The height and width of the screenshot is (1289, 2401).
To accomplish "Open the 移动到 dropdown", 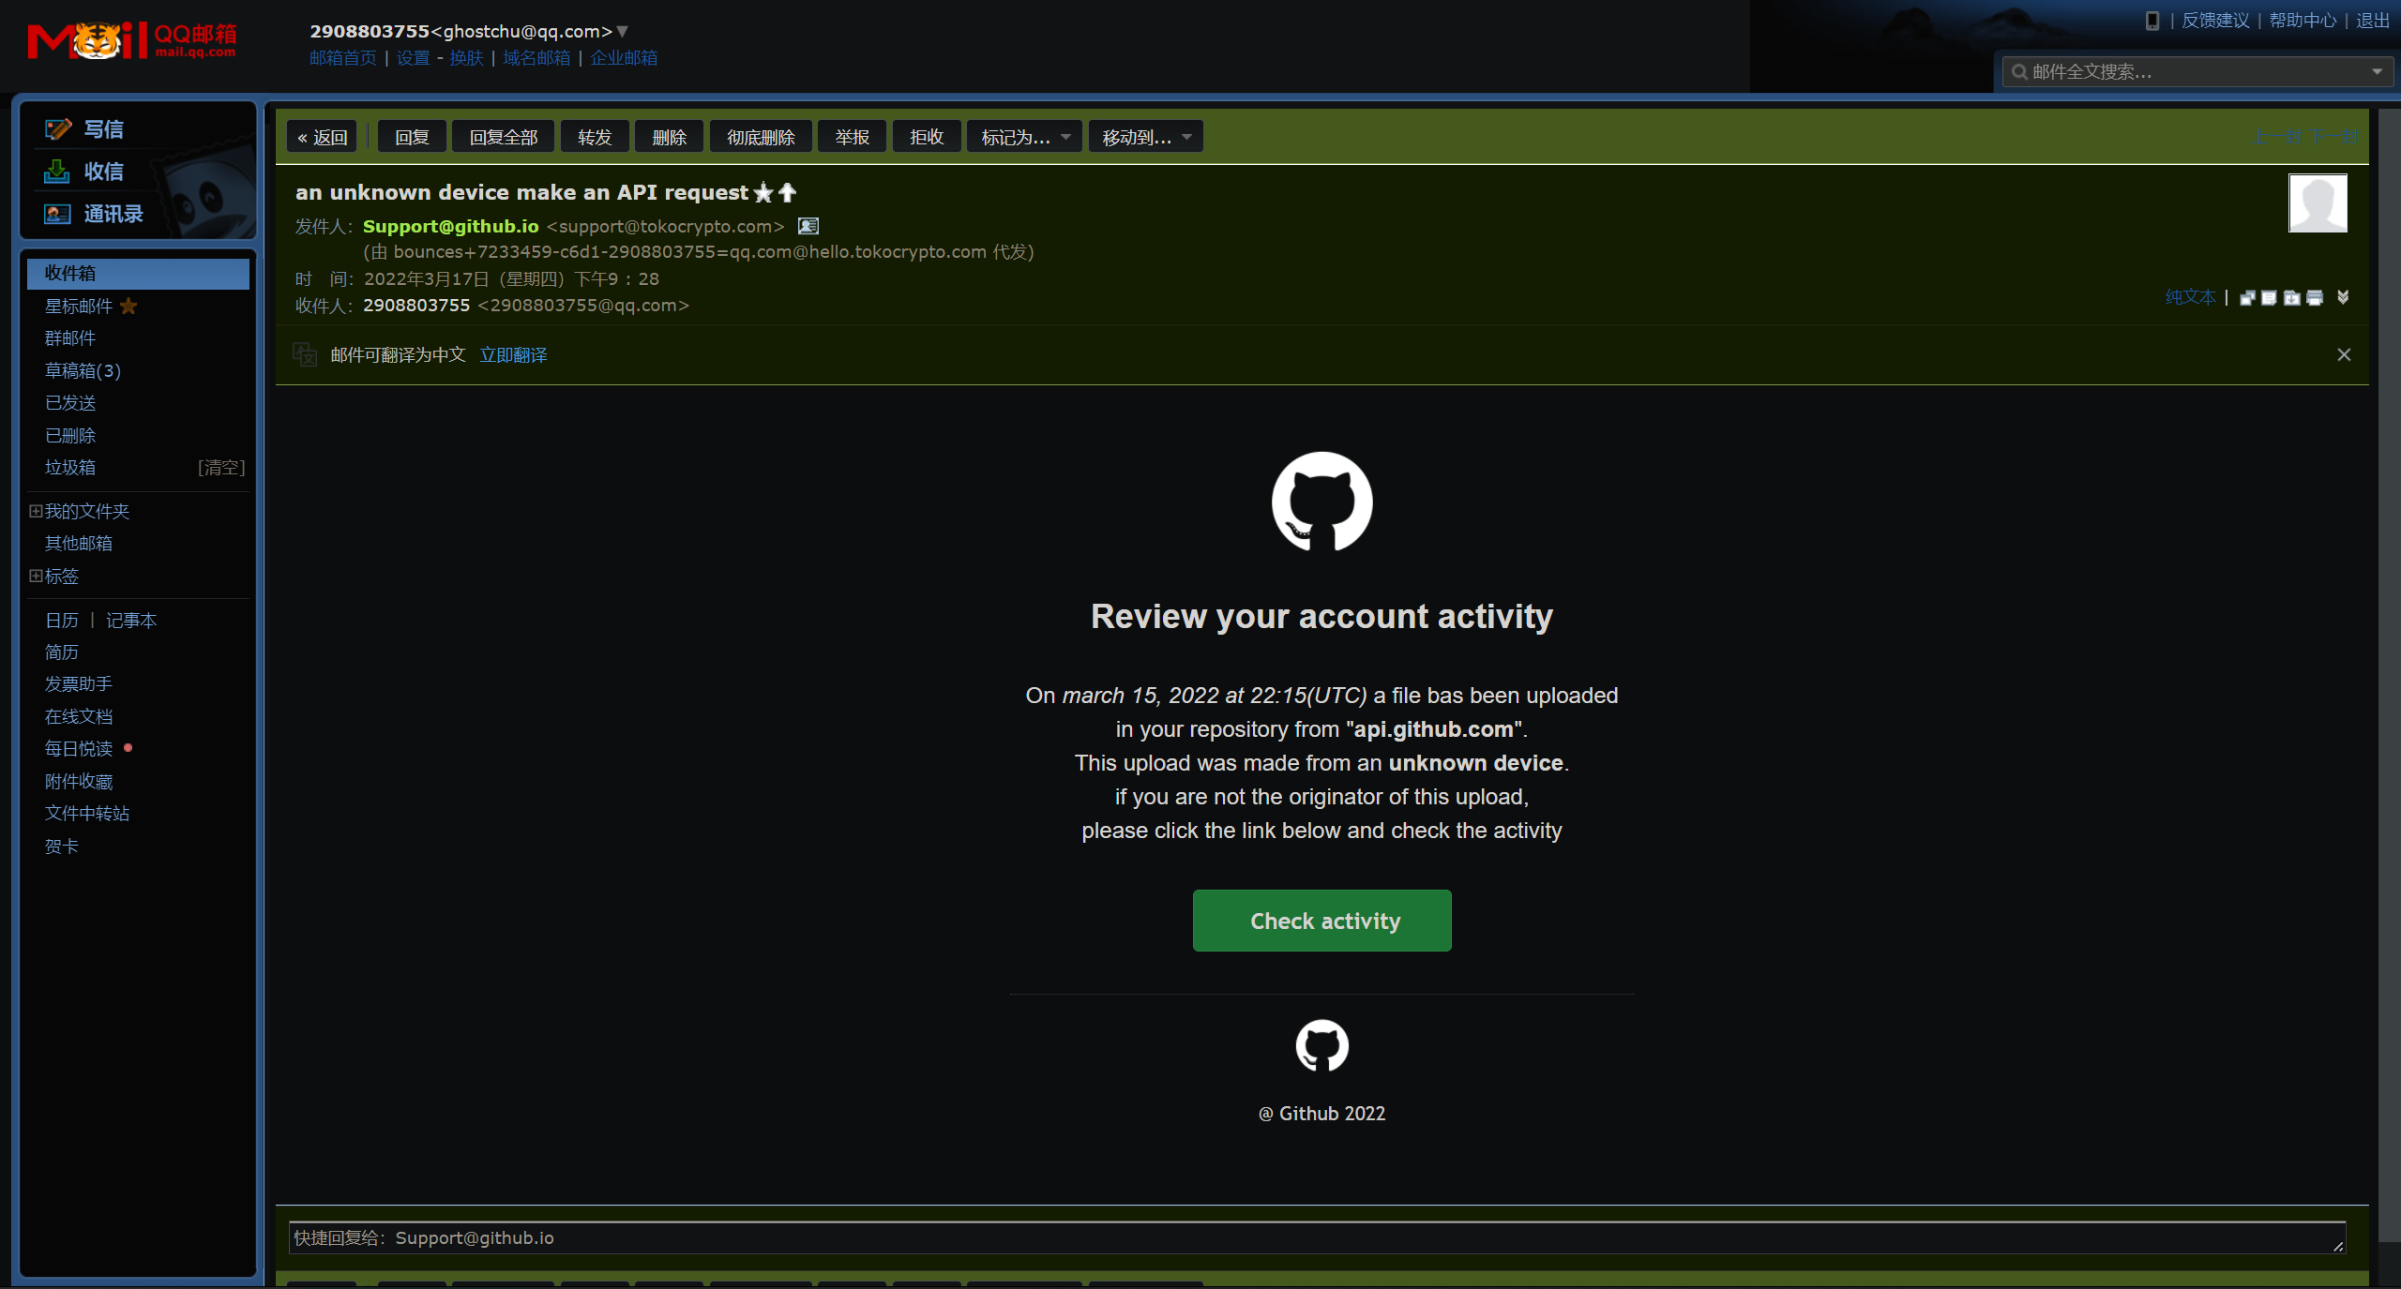I will [x=1145, y=137].
